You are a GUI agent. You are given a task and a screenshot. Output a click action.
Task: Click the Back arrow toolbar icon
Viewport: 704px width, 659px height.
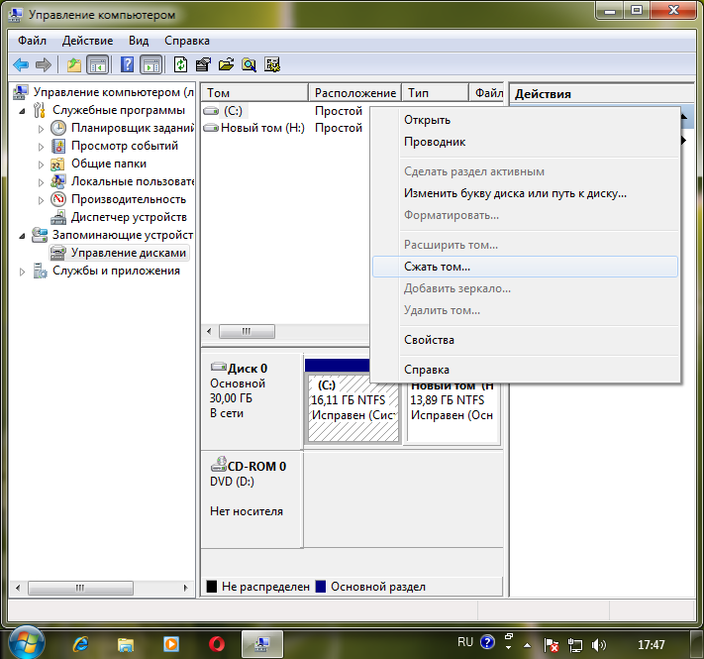(21, 64)
